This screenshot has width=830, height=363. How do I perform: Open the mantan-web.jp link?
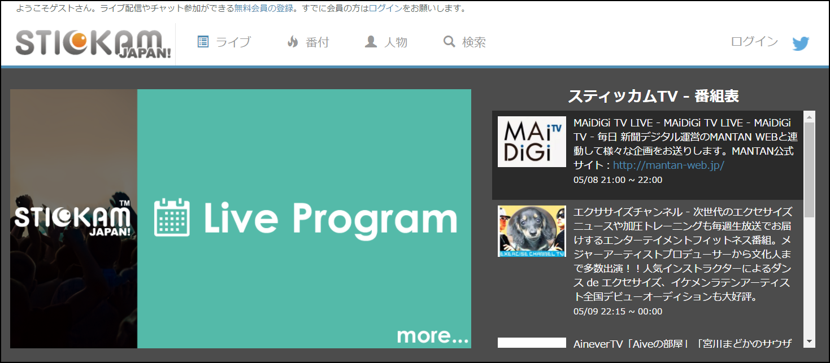click(668, 165)
